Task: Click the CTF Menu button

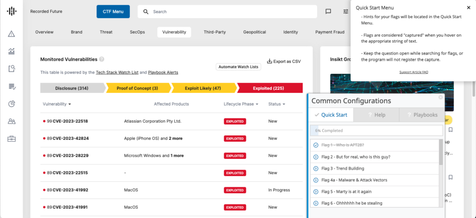Action: 113,12
